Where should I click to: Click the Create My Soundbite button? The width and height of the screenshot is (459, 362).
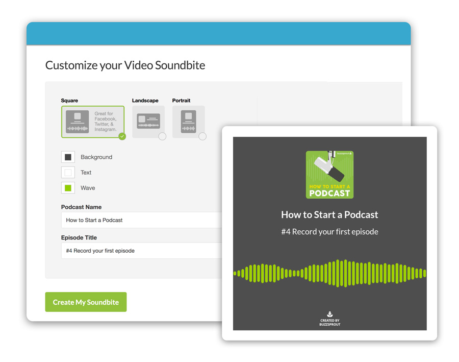86,302
